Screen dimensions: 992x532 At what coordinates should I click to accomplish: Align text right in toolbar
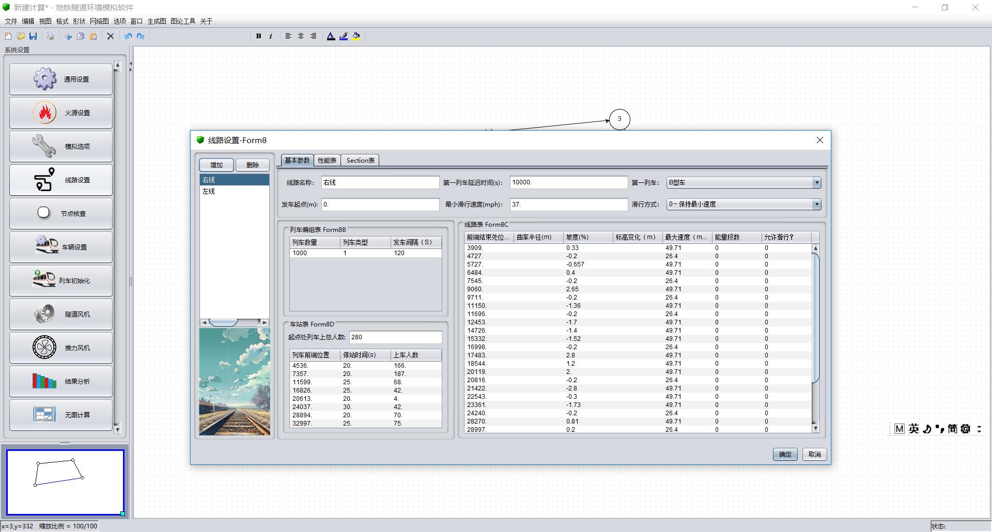tap(313, 36)
